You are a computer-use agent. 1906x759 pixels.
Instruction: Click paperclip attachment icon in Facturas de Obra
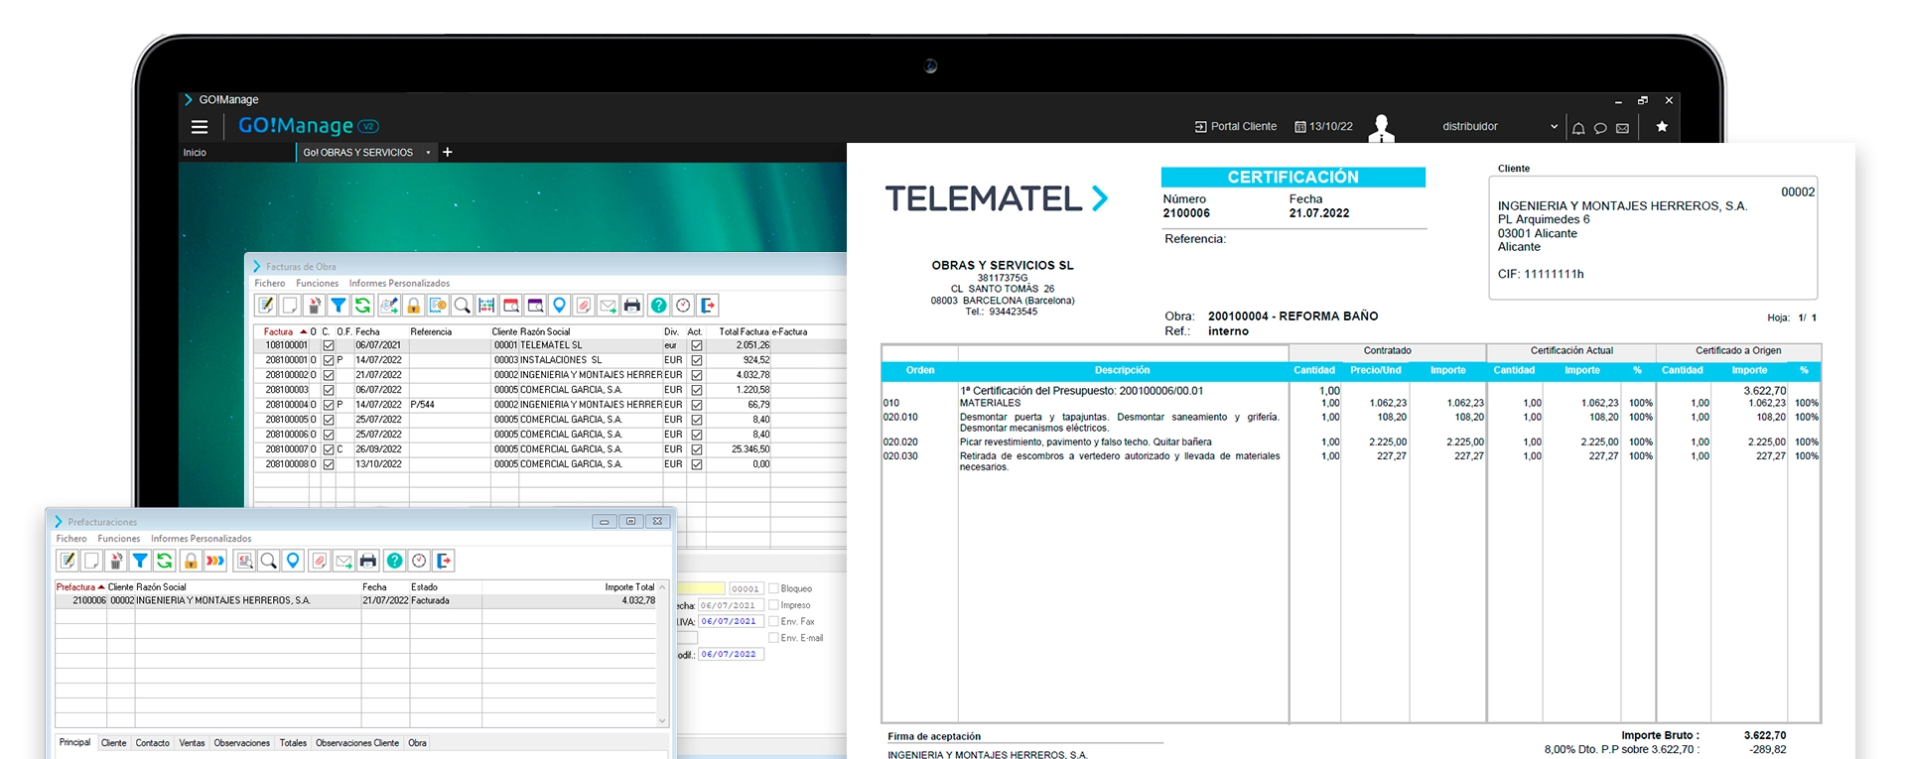(584, 306)
